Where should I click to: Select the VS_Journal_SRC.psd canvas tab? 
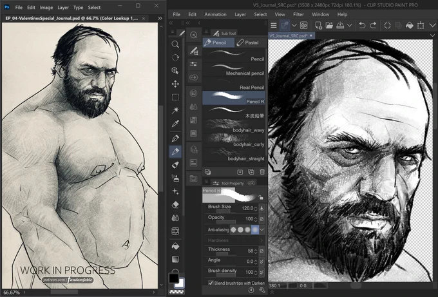coord(292,36)
